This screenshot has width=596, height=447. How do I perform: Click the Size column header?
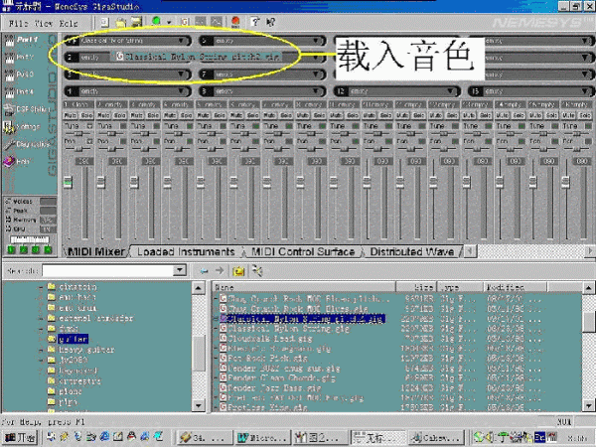[x=416, y=287]
